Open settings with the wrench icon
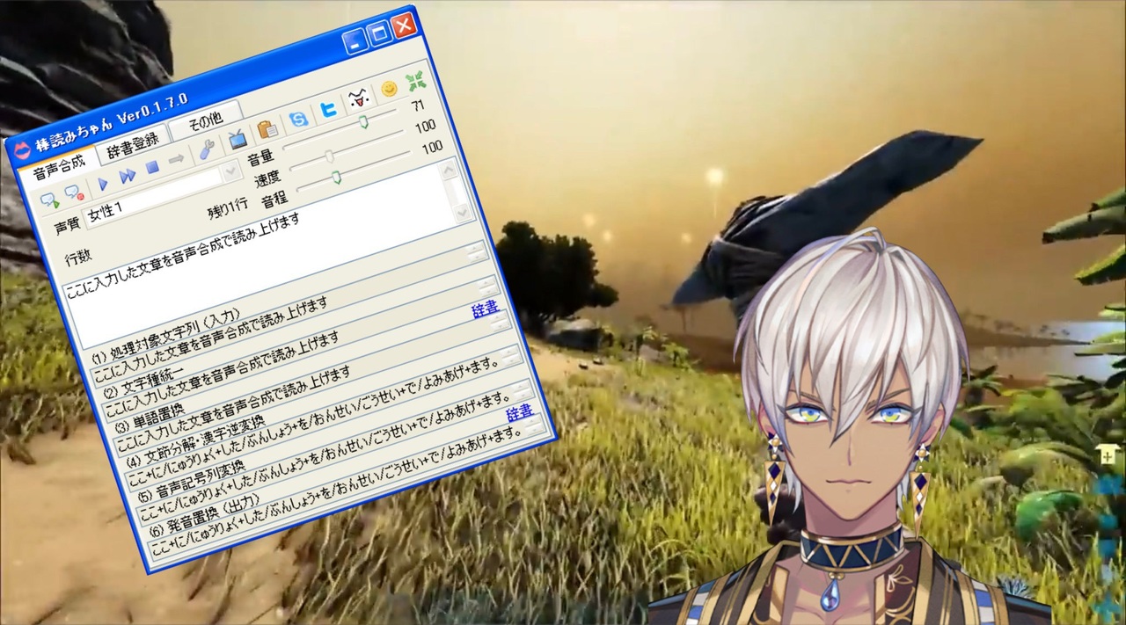 click(206, 150)
